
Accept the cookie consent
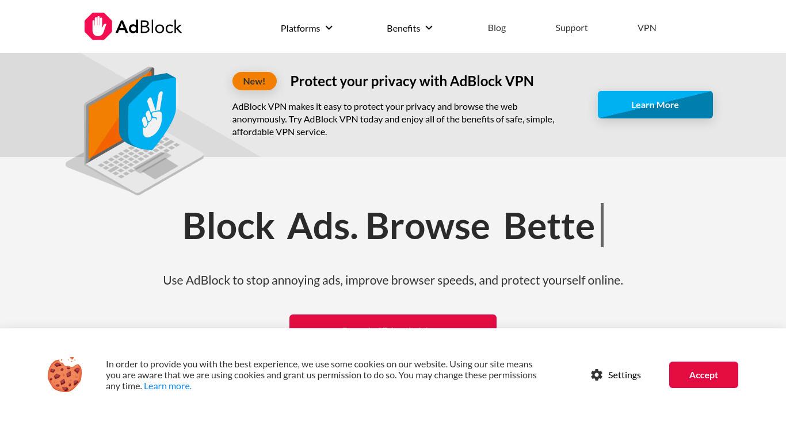click(704, 375)
